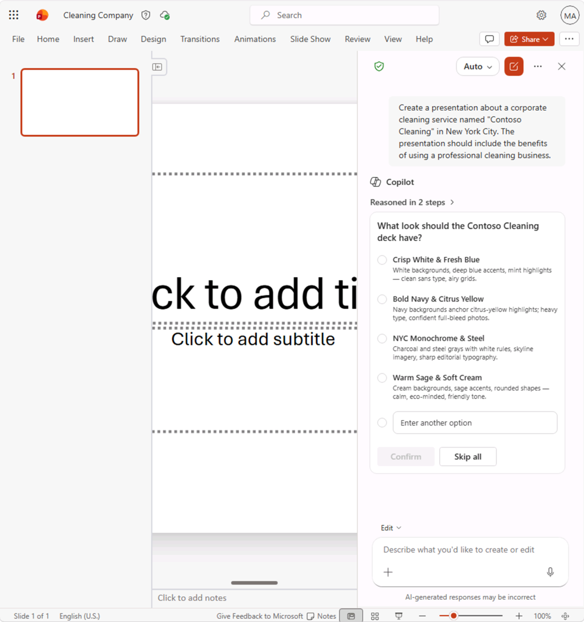Click the sensitivity shield icon beside Cleaning Company
The image size is (584, 622).
coord(145,15)
